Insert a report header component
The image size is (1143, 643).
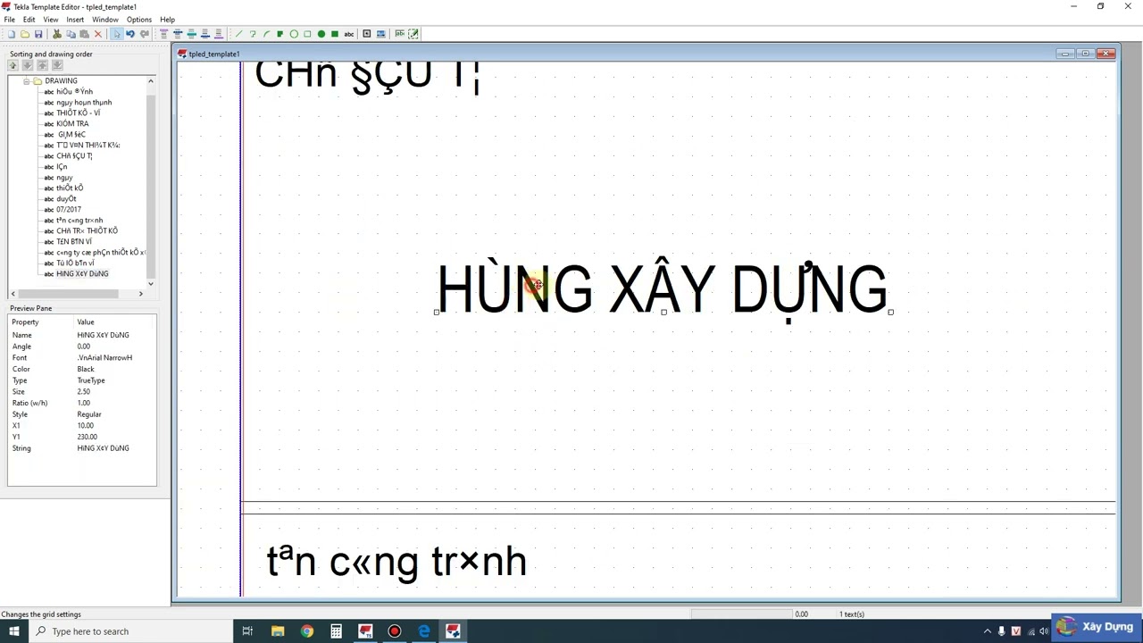(x=163, y=34)
